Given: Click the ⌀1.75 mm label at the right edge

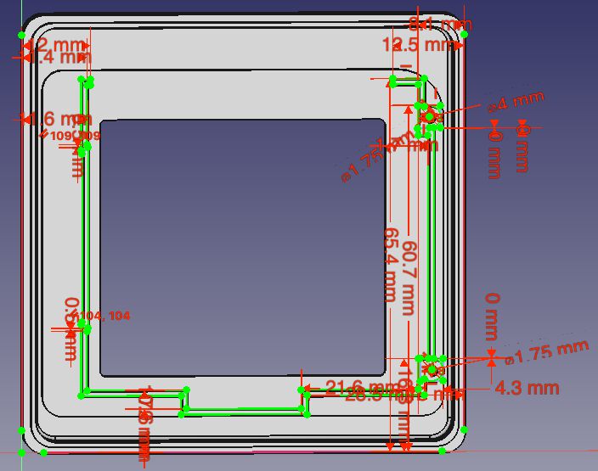Looking at the screenshot, I should click(x=547, y=352).
